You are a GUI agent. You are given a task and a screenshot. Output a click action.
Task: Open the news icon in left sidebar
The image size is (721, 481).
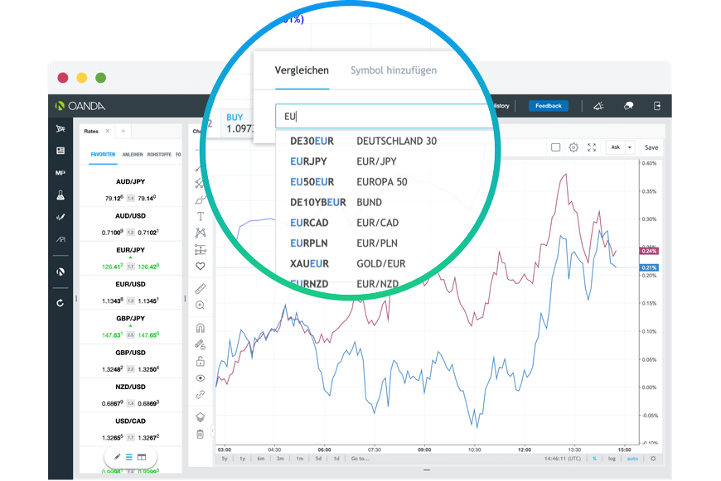pyautogui.click(x=60, y=151)
